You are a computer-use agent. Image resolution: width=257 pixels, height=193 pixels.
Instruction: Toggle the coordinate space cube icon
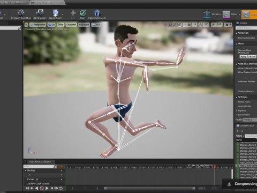(x=179, y=25)
